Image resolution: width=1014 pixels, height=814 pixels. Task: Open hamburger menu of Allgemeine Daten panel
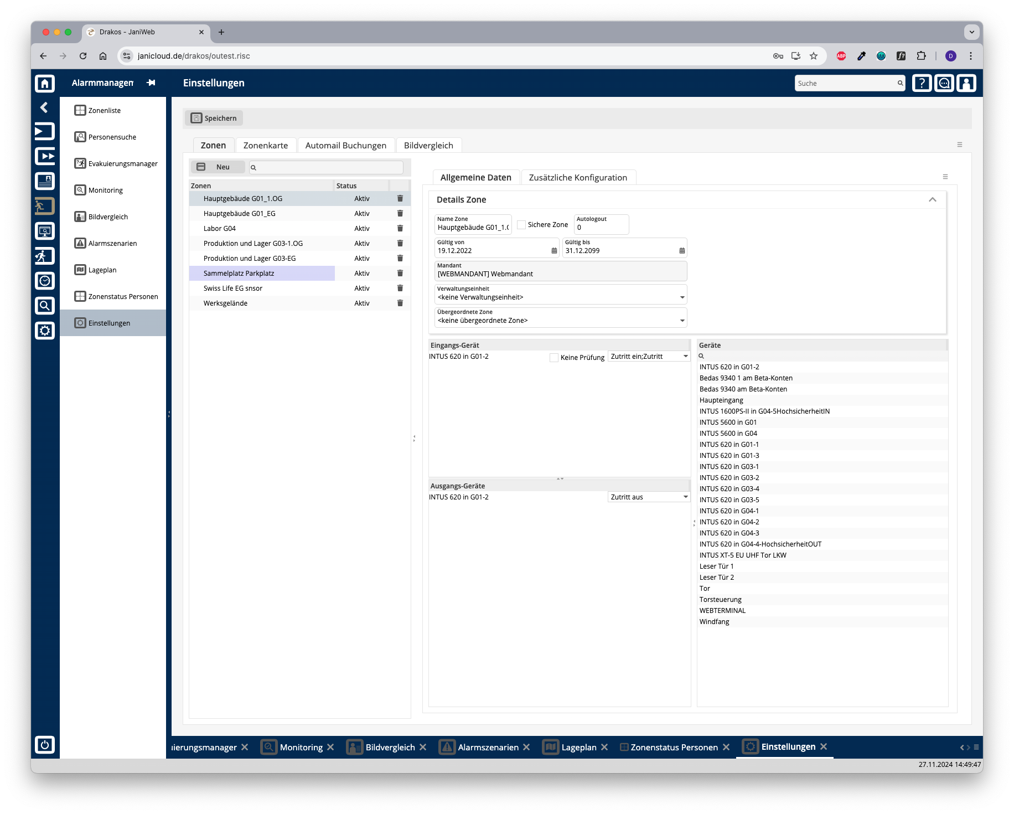tap(945, 177)
